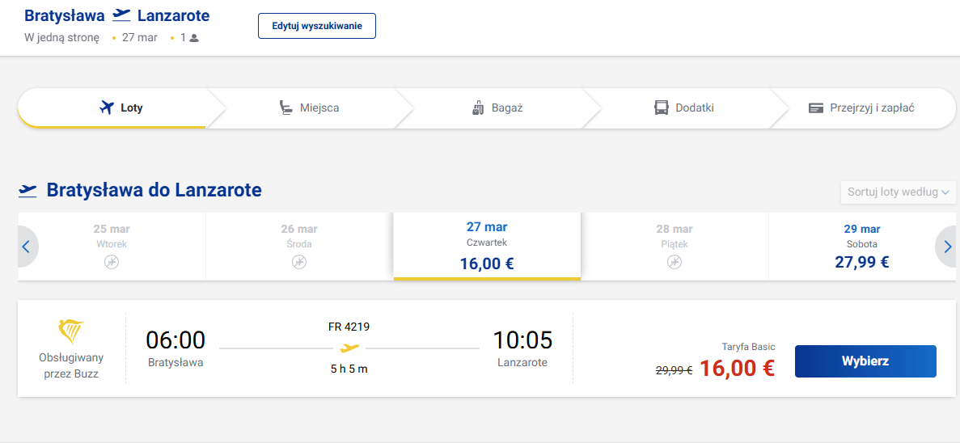Click the Edytuj wyszukiwanie button

pyautogui.click(x=316, y=26)
